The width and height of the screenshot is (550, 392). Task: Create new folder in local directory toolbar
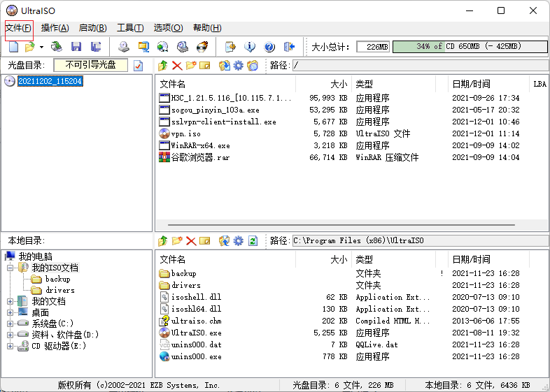(177, 240)
